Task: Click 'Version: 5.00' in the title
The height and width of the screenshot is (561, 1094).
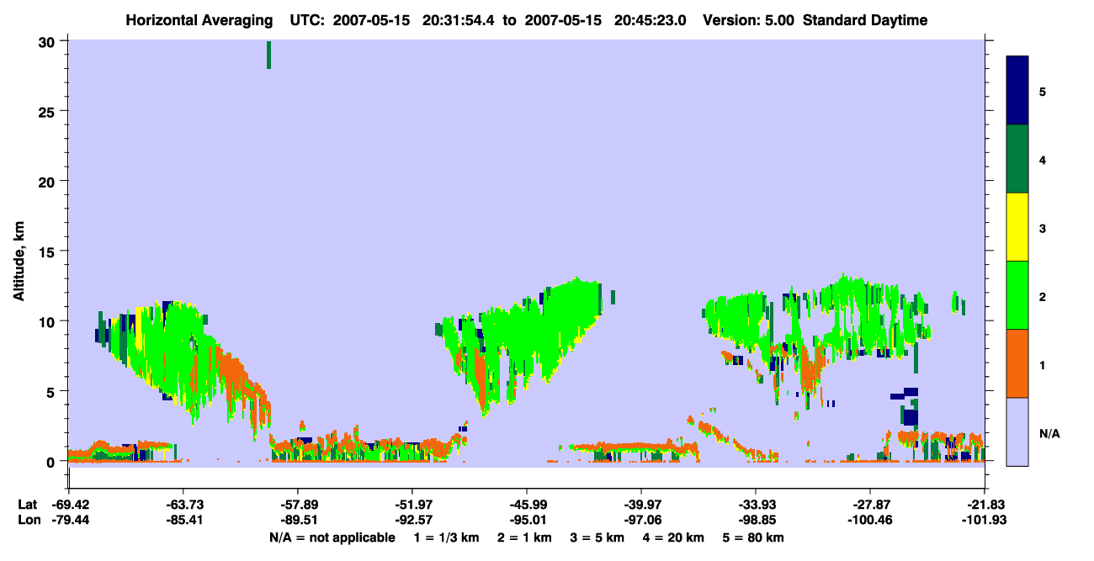Action: click(x=747, y=20)
